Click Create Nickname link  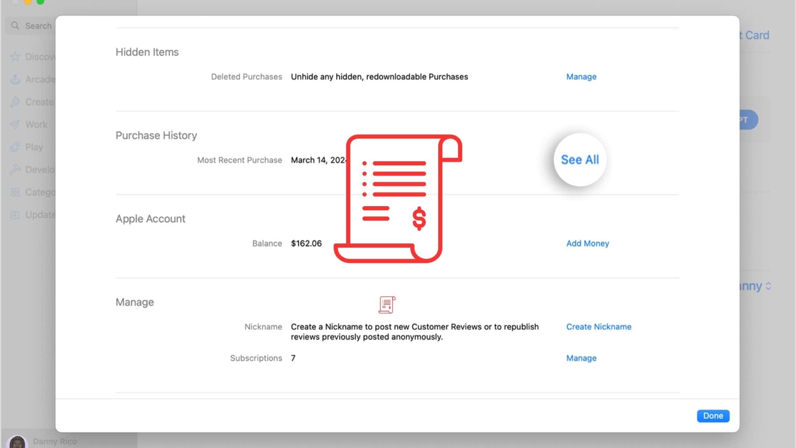pos(599,327)
